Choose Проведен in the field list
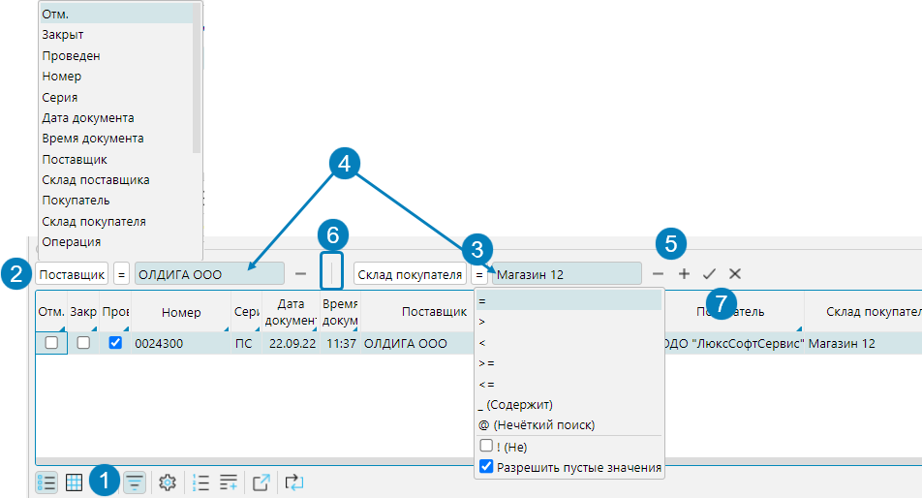 (116, 56)
